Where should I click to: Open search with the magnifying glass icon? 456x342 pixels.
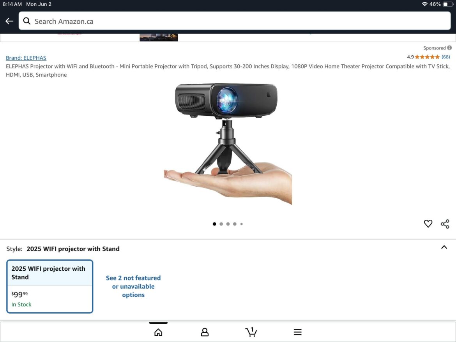pyautogui.click(x=27, y=21)
